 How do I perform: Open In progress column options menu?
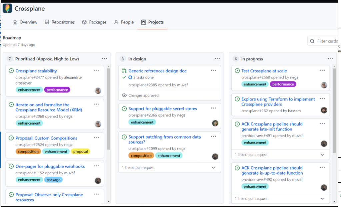point(330,59)
